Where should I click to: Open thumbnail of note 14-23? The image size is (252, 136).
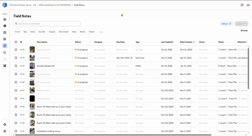click(x=32, y=50)
